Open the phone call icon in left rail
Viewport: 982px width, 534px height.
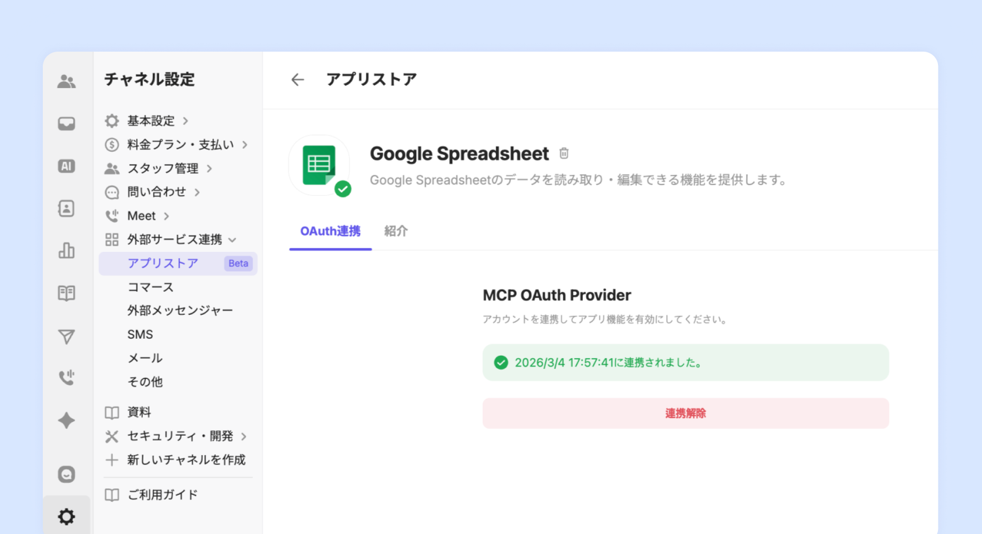[x=66, y=377]
